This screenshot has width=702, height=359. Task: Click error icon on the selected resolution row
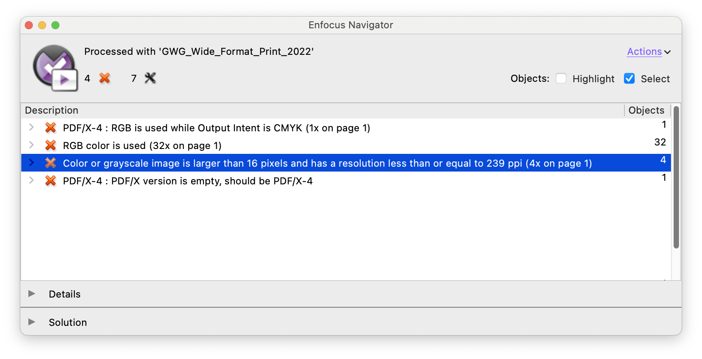(x=51, y=163)
